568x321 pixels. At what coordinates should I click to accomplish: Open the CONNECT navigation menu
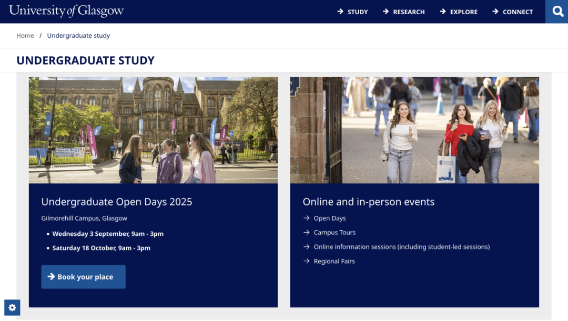513,12
